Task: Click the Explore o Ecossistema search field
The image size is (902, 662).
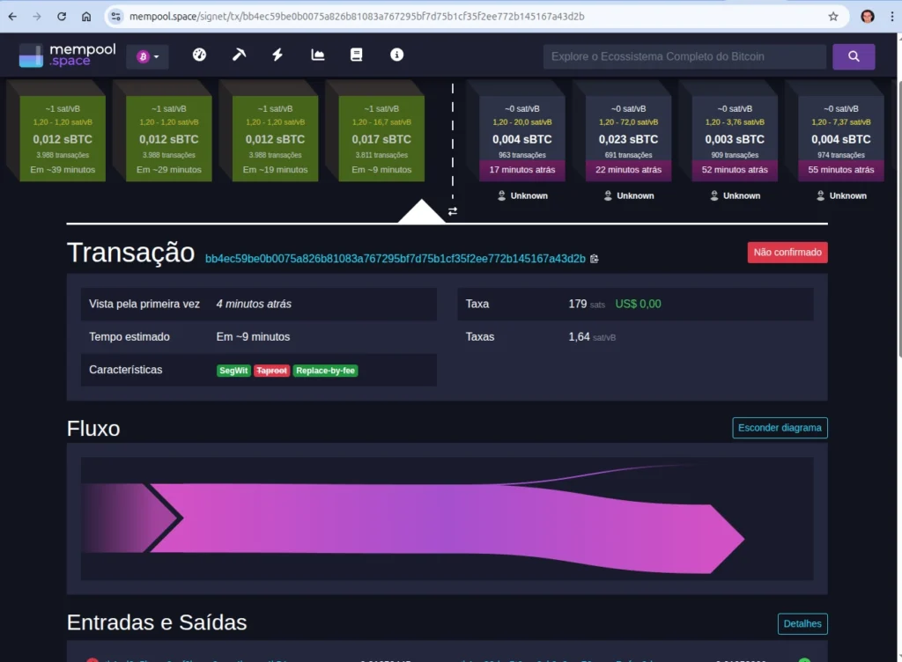Action: tap(684, 55)
